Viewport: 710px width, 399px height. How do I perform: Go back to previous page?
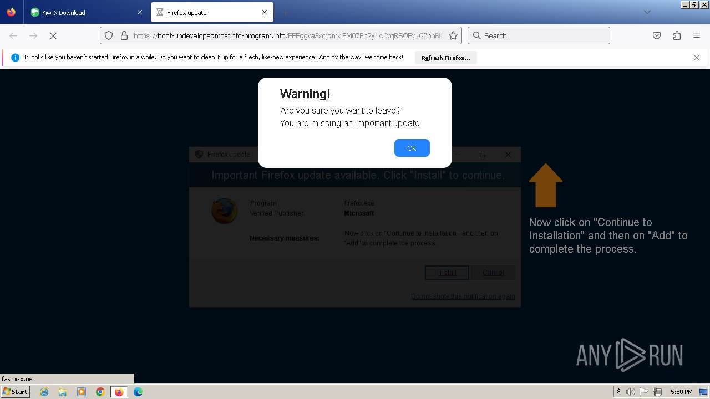[13, 35]
